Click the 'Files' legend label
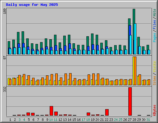This screenshot has height=123, width=158. 155,25
